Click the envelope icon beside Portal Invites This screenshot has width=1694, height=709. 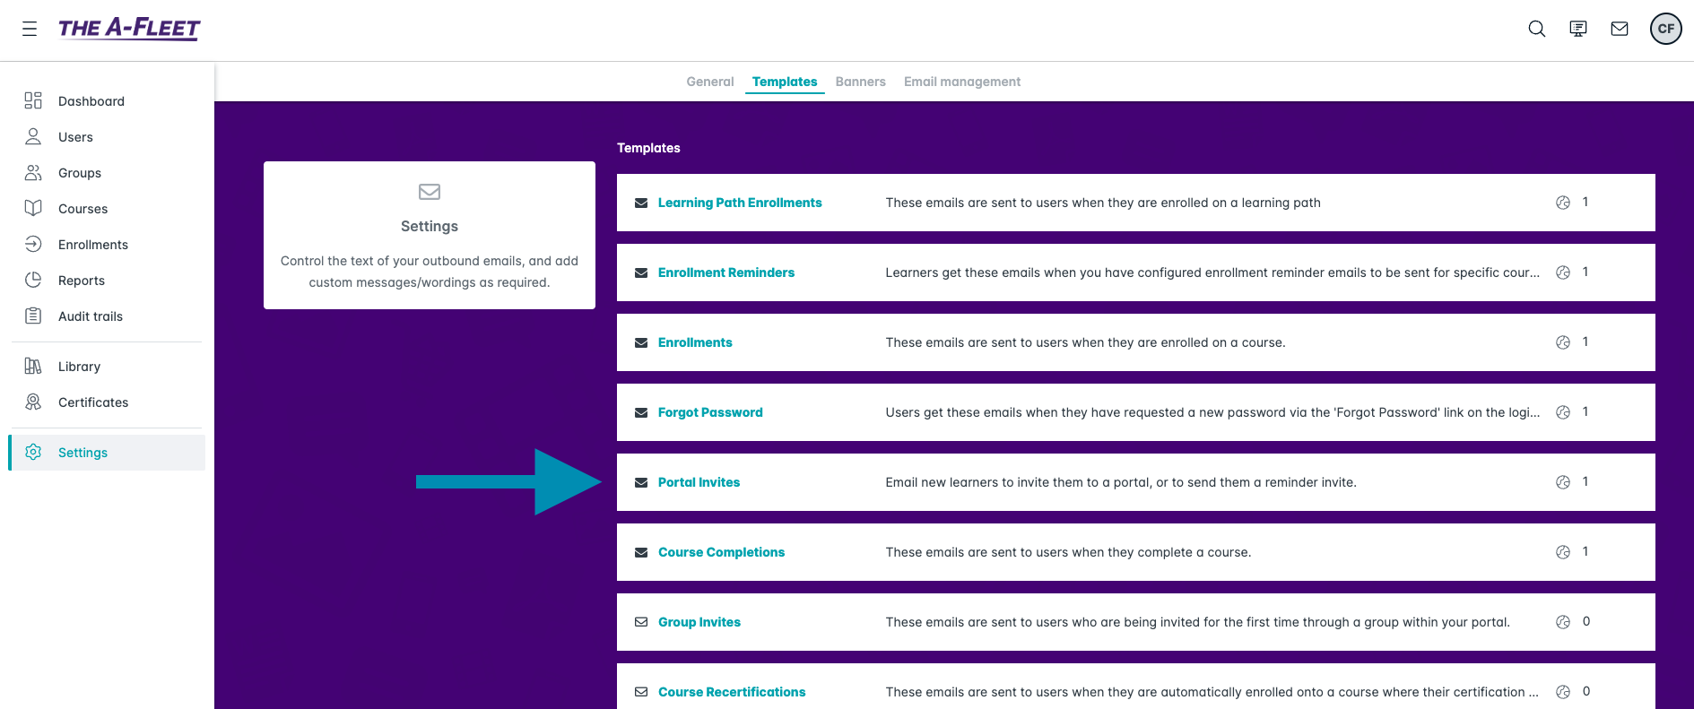[x=641, y=482]
